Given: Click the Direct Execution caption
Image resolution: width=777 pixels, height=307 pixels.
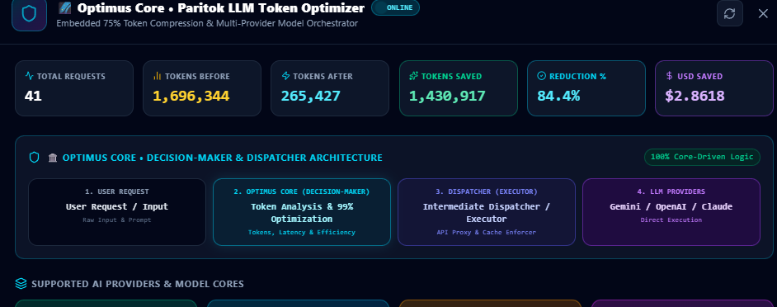Looking at the screenshot, I should point(671,220).
